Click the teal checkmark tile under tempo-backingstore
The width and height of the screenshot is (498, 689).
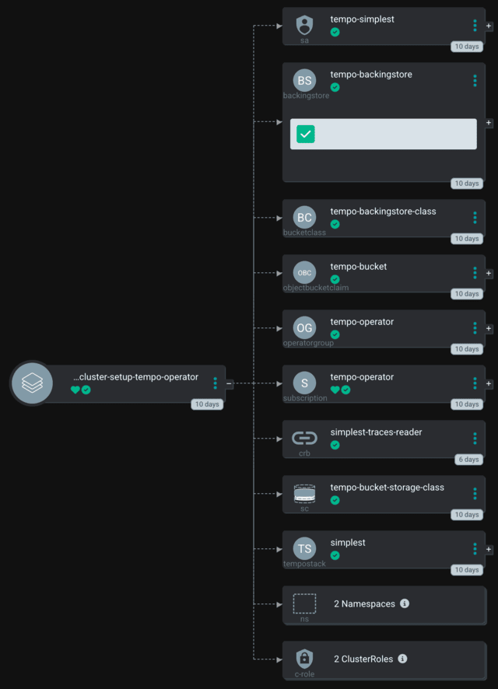click(x=304, y=134)
